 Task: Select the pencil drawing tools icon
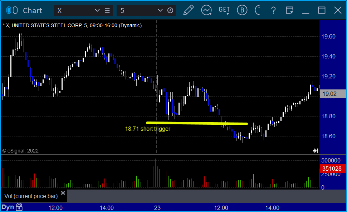188,10
